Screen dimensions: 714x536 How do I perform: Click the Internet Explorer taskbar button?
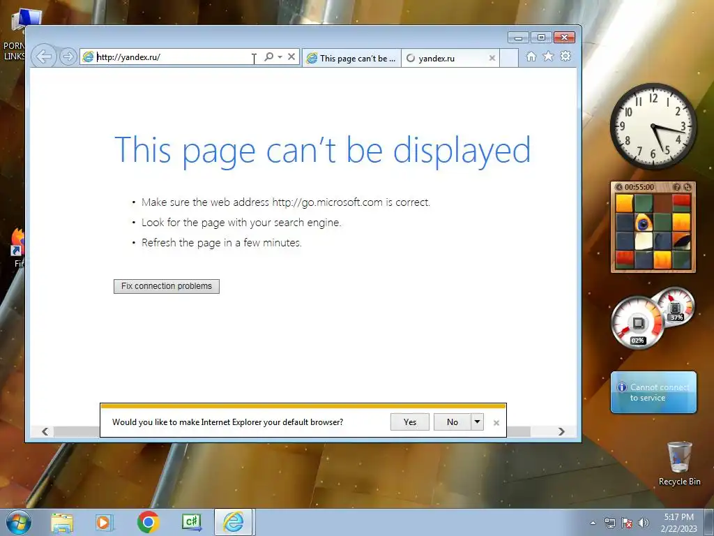tap(234, 522)
